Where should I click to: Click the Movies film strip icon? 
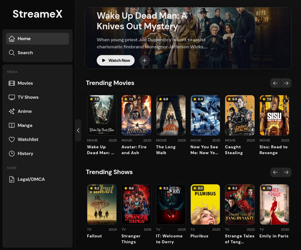(12, 83)
